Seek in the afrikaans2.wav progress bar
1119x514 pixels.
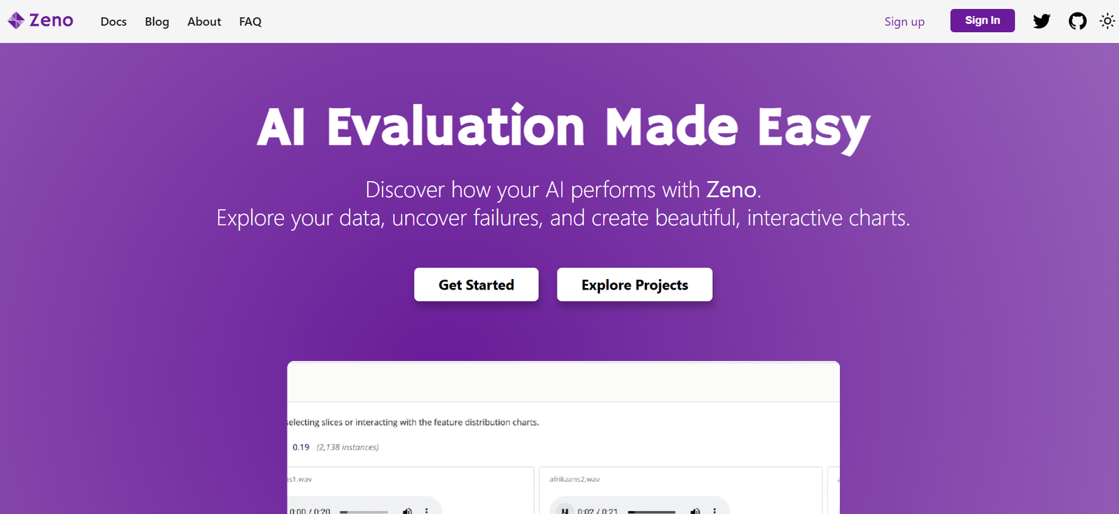[651, 512]
